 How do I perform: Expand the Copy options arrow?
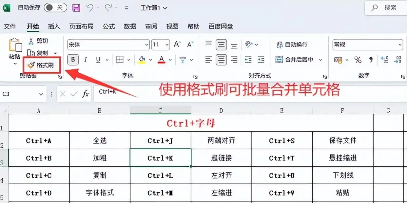(x=55, y=53)
